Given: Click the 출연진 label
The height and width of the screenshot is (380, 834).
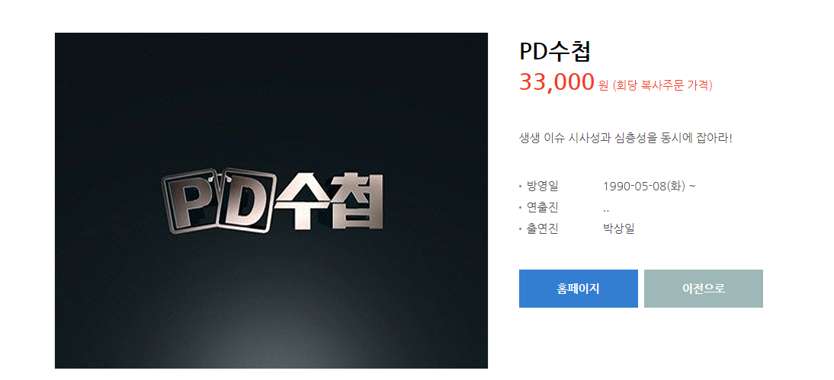Looking at the screenshot, I should point(543,228).
